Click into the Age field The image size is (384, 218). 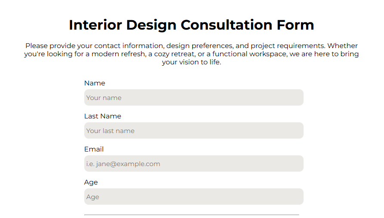(x=194, y=197)
